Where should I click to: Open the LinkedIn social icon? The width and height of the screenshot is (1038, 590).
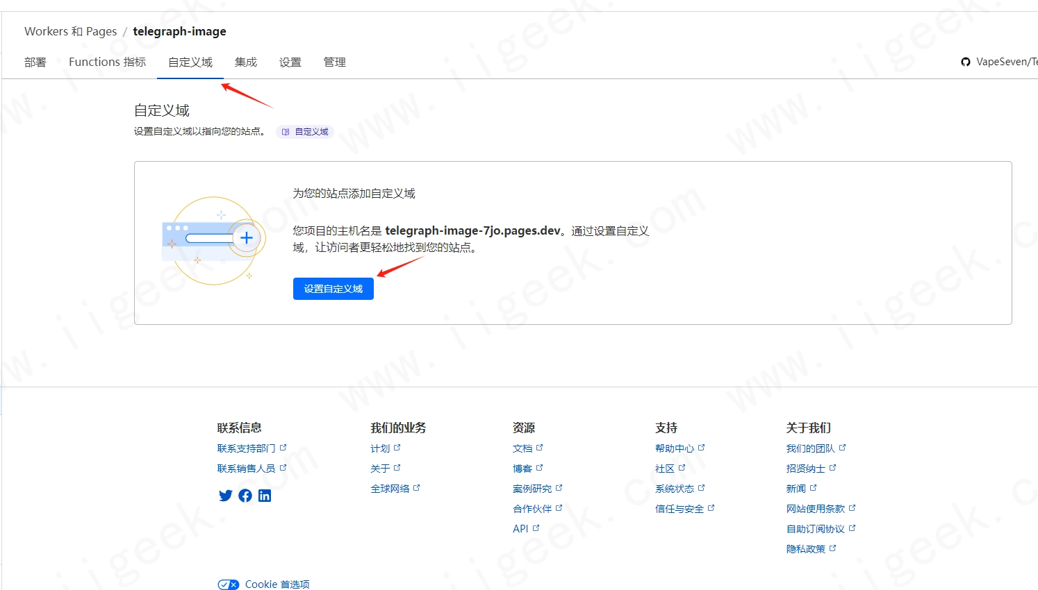pos(265,496)
